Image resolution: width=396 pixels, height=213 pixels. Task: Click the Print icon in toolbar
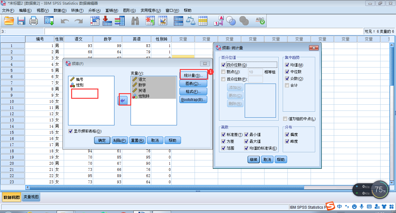33,21
